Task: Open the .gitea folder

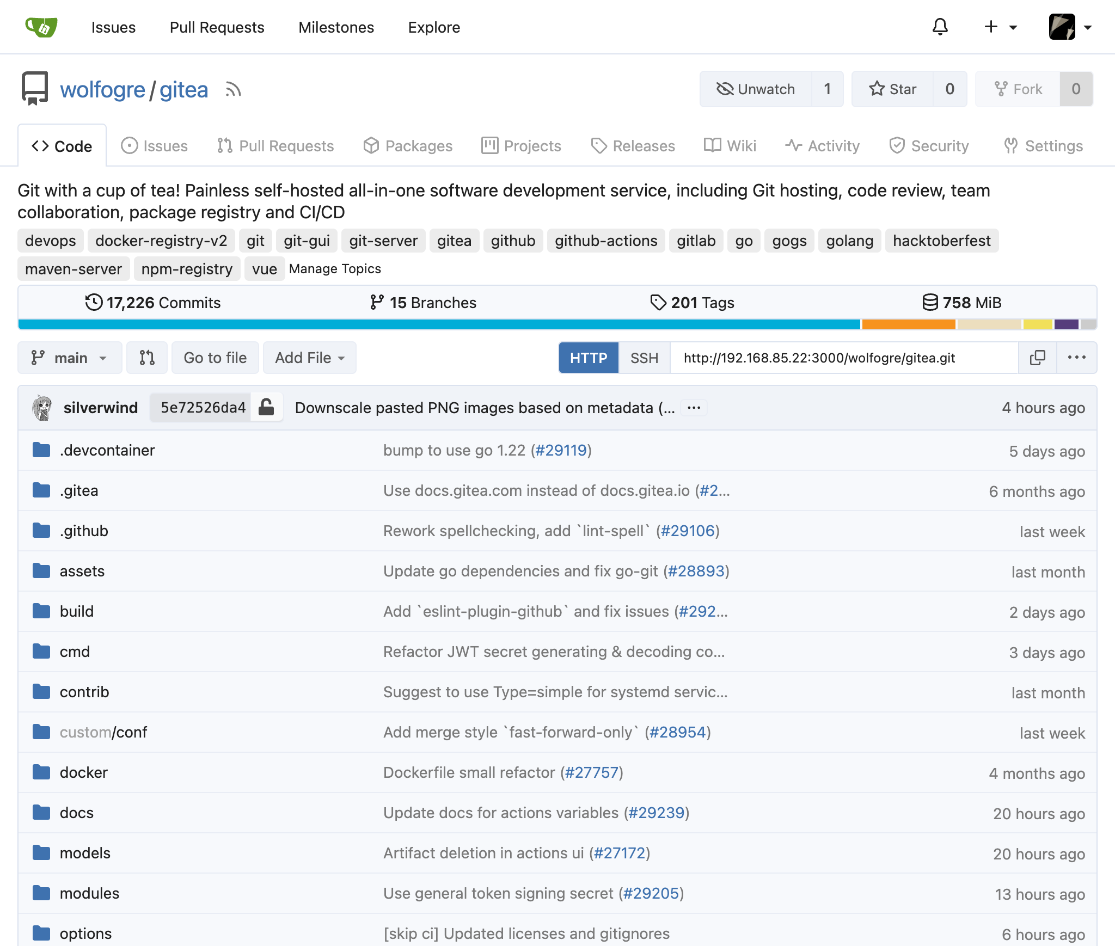Action: [79, 490]
